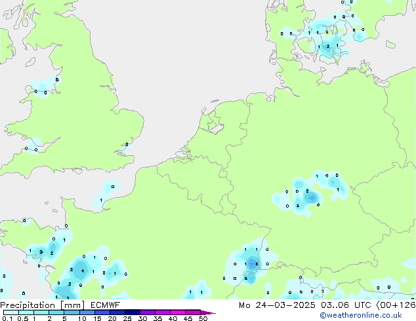Click the '(00+126' forecast offset text
The width and height of the screenshot is (416, 321).
tap(396, 305)
